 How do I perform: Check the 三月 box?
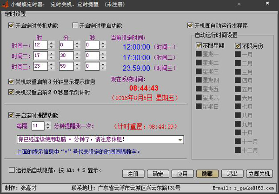238,72
